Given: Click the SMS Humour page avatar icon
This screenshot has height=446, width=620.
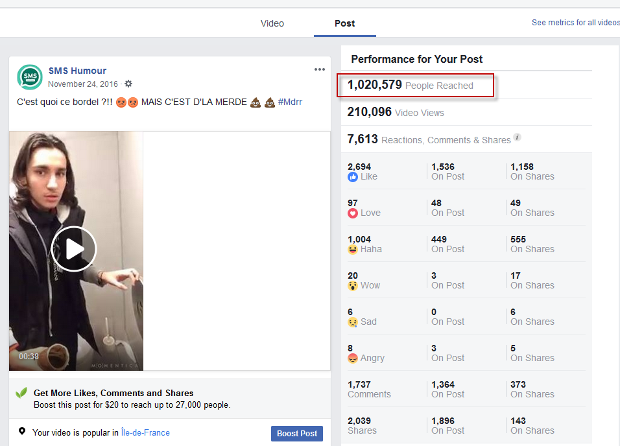Looking at the screenshot, I should pos(30,77).
